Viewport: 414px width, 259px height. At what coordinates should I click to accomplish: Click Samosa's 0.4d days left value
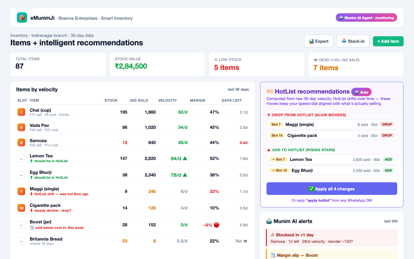(244, 143)
